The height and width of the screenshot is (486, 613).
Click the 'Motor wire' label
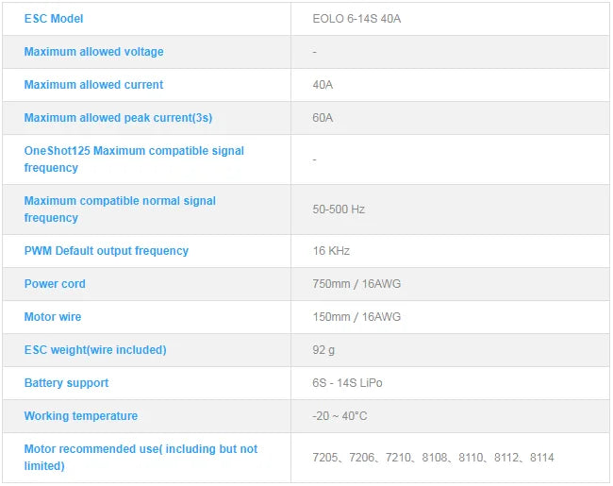tap(53, 317)
